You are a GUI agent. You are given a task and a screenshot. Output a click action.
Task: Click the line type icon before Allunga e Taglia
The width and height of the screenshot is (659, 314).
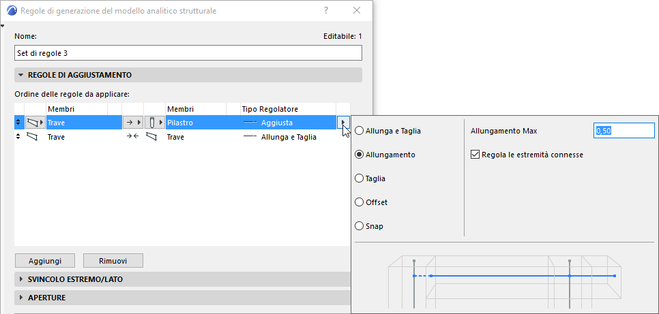point(250,137)
